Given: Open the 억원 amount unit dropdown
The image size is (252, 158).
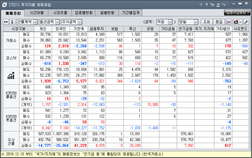Looking at the screenshot, I should point(164,22).
